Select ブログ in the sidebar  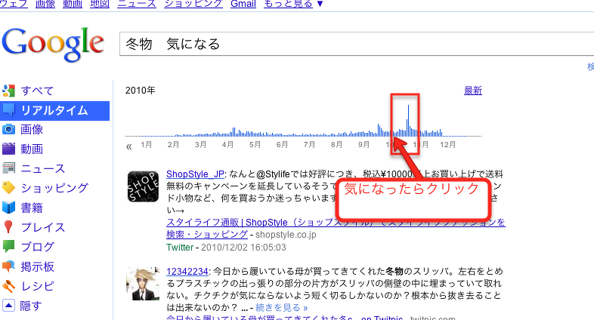point(38,247)
